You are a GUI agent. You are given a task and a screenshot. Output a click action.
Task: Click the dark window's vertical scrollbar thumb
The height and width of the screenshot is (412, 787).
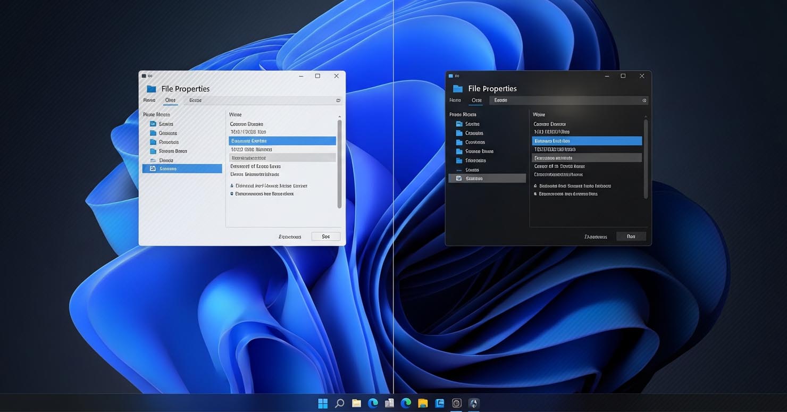(x=646, y=158)
